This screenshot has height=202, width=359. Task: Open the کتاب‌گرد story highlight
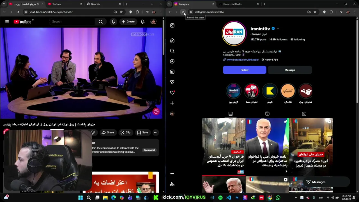288,91
